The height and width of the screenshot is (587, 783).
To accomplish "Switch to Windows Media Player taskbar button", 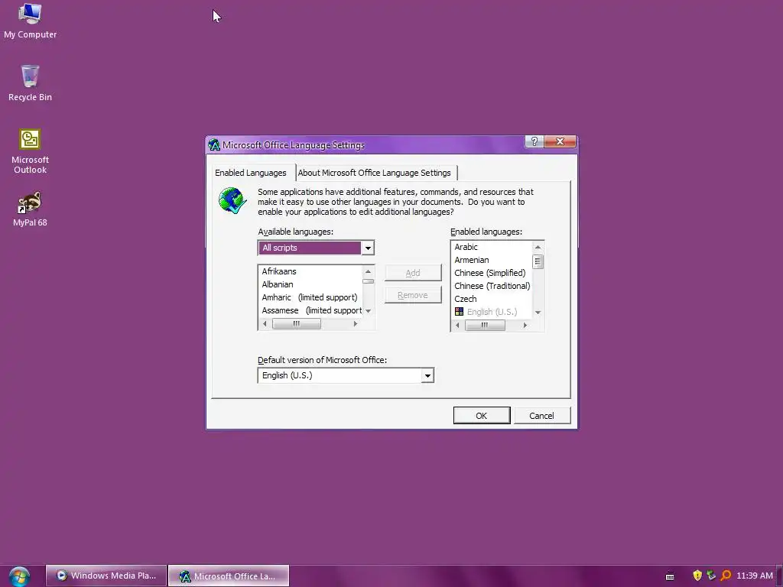I will pos(106,576).
